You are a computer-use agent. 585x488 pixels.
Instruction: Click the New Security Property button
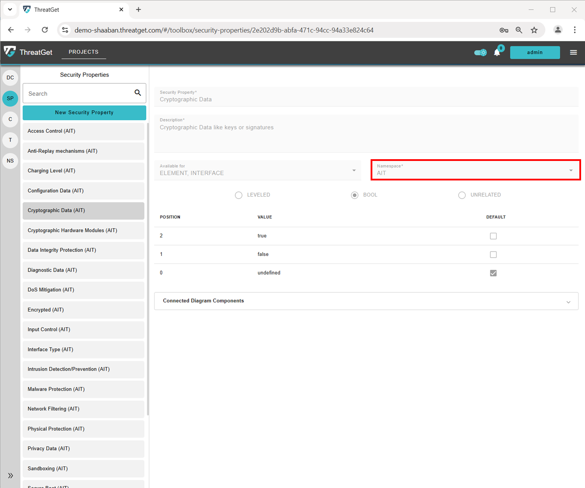[84, 112]
